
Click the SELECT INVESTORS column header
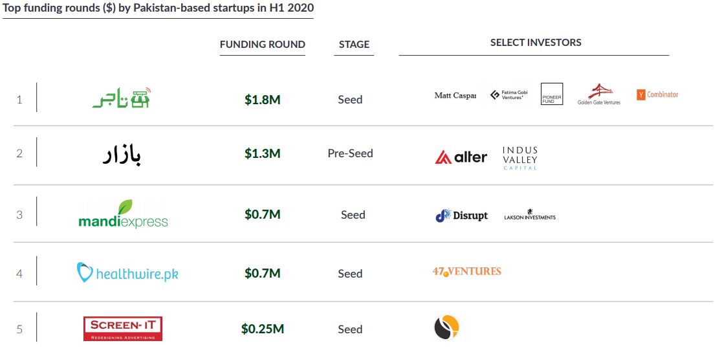click(536, 42)
